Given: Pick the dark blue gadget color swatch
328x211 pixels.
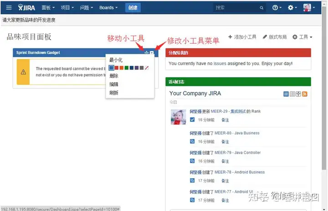Looking at the screenshot, I should tap(132, 68).
